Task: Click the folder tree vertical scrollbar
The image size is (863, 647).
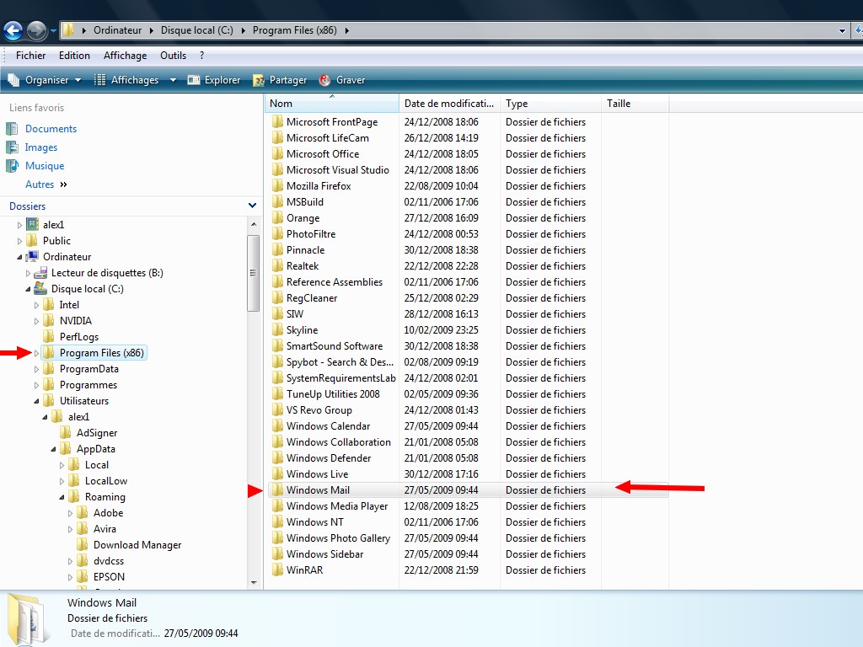Action: click(254, 273)
